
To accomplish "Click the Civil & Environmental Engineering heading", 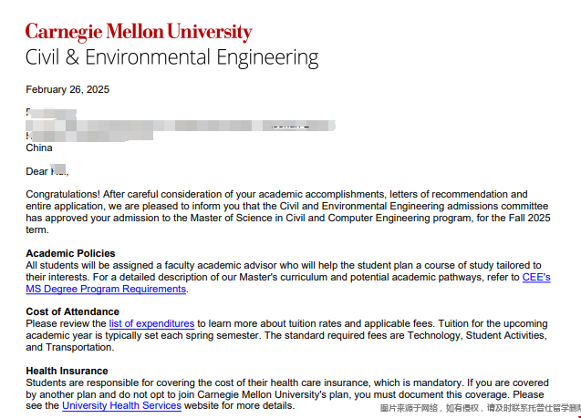I will tap(171, 57).
